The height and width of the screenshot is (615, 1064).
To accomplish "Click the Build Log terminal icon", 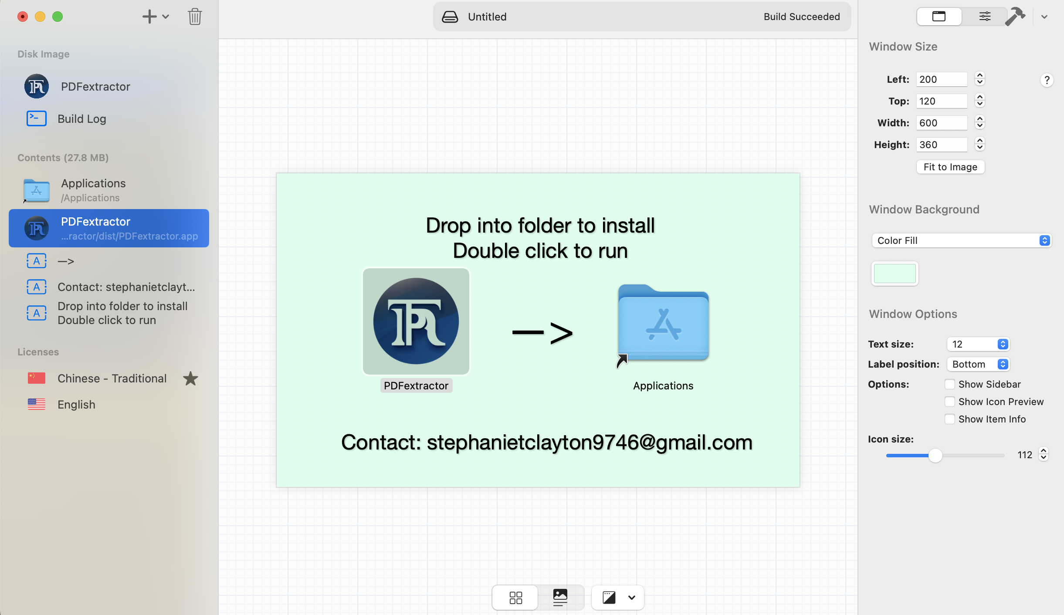I will (x=37, y=118).
